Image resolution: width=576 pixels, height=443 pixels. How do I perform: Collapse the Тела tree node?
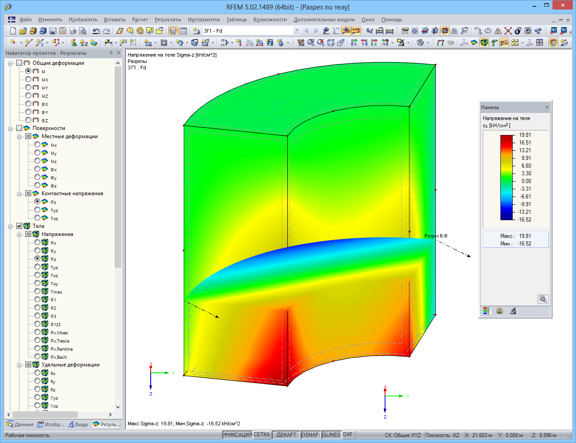coord(10,226)
